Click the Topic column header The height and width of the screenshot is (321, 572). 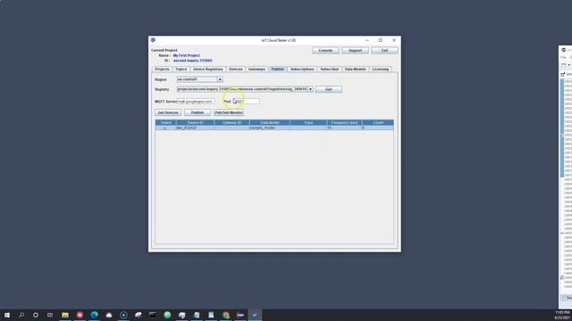[x=308, y=123]
